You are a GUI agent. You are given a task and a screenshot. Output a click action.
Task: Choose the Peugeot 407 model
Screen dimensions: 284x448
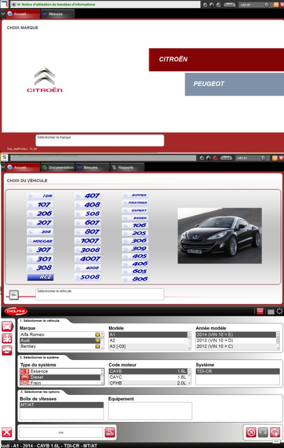[x=88, y=196]
